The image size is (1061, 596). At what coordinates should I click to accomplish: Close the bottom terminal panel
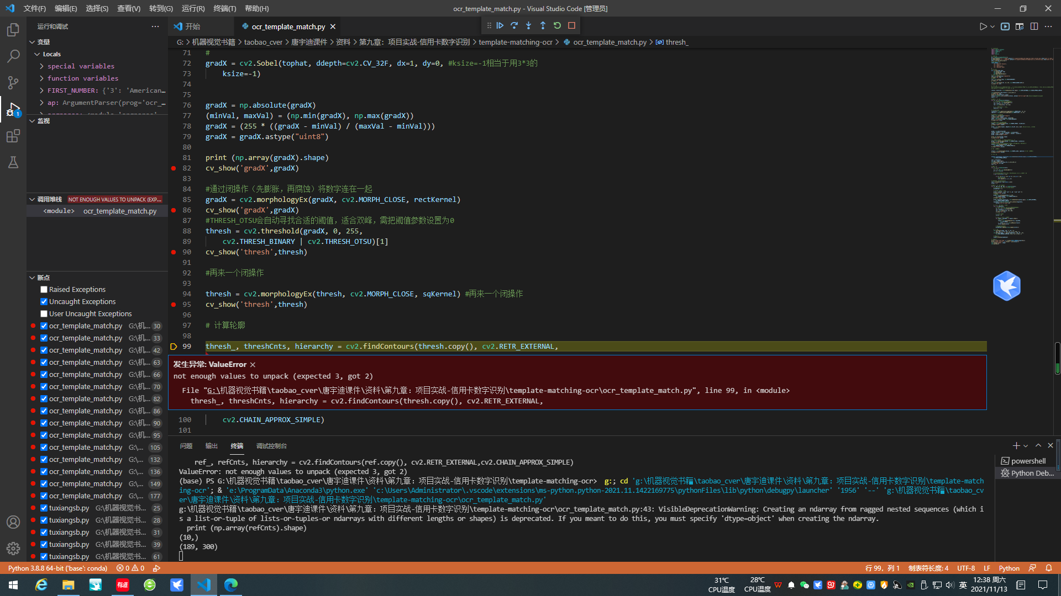[1051, 445]
